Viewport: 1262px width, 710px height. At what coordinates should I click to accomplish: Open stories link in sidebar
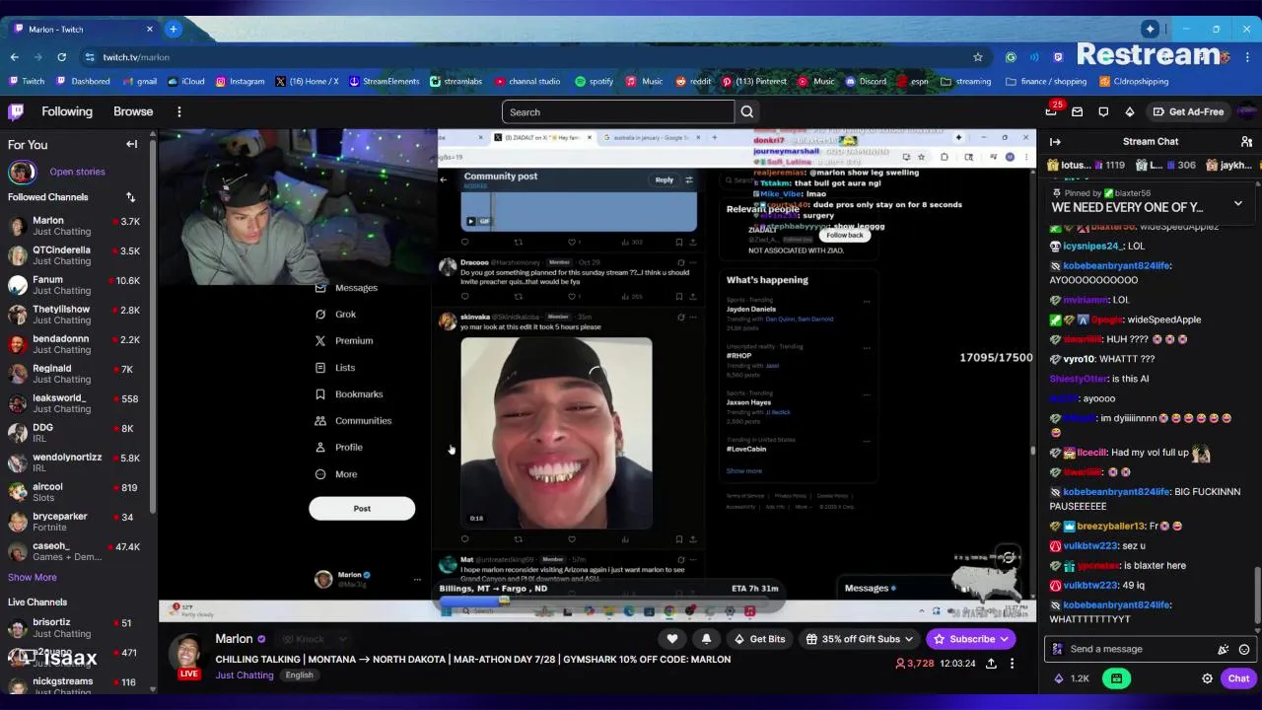pyautogui.click(x=77, y=172)
